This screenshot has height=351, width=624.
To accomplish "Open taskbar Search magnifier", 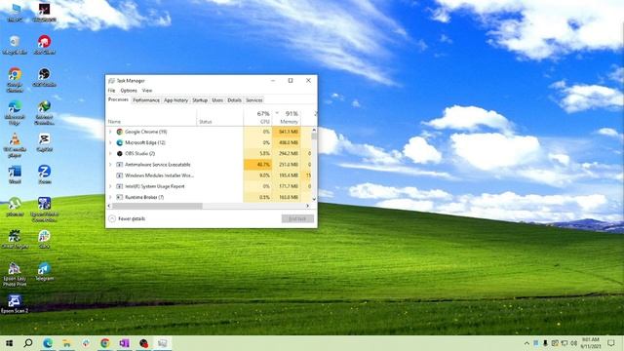I will pyautogui.click(x=28, y=343).
